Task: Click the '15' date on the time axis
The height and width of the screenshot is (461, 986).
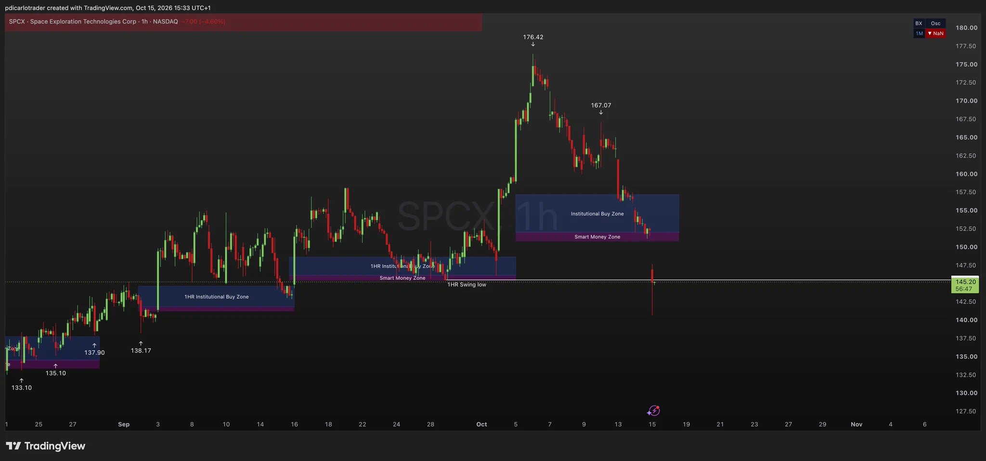Action: click(x=652, y=424)
